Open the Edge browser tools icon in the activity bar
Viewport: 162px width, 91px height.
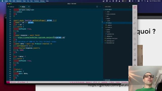[135, 60]
